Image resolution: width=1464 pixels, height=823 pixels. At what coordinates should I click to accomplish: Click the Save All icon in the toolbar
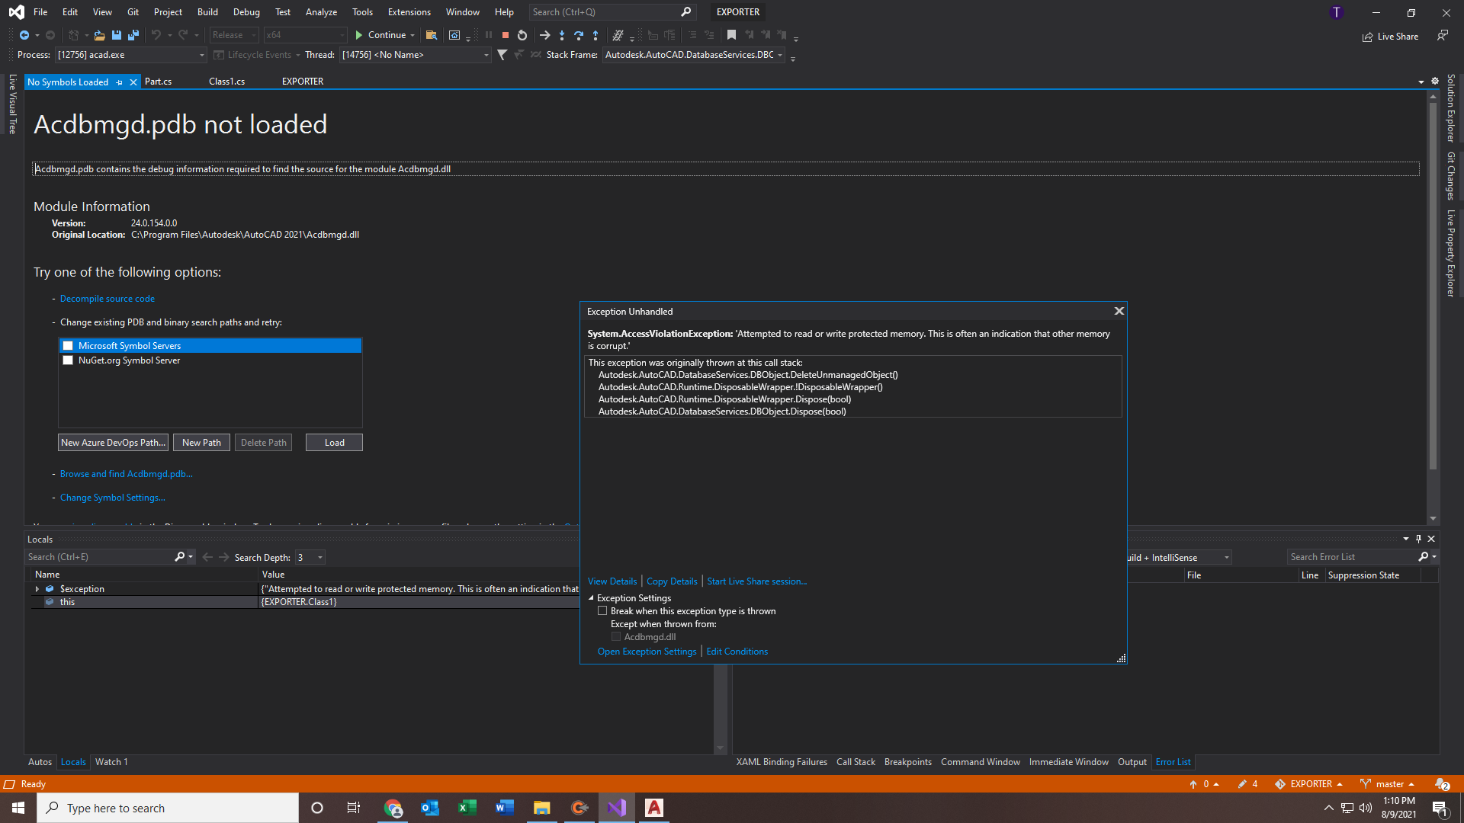133,35
